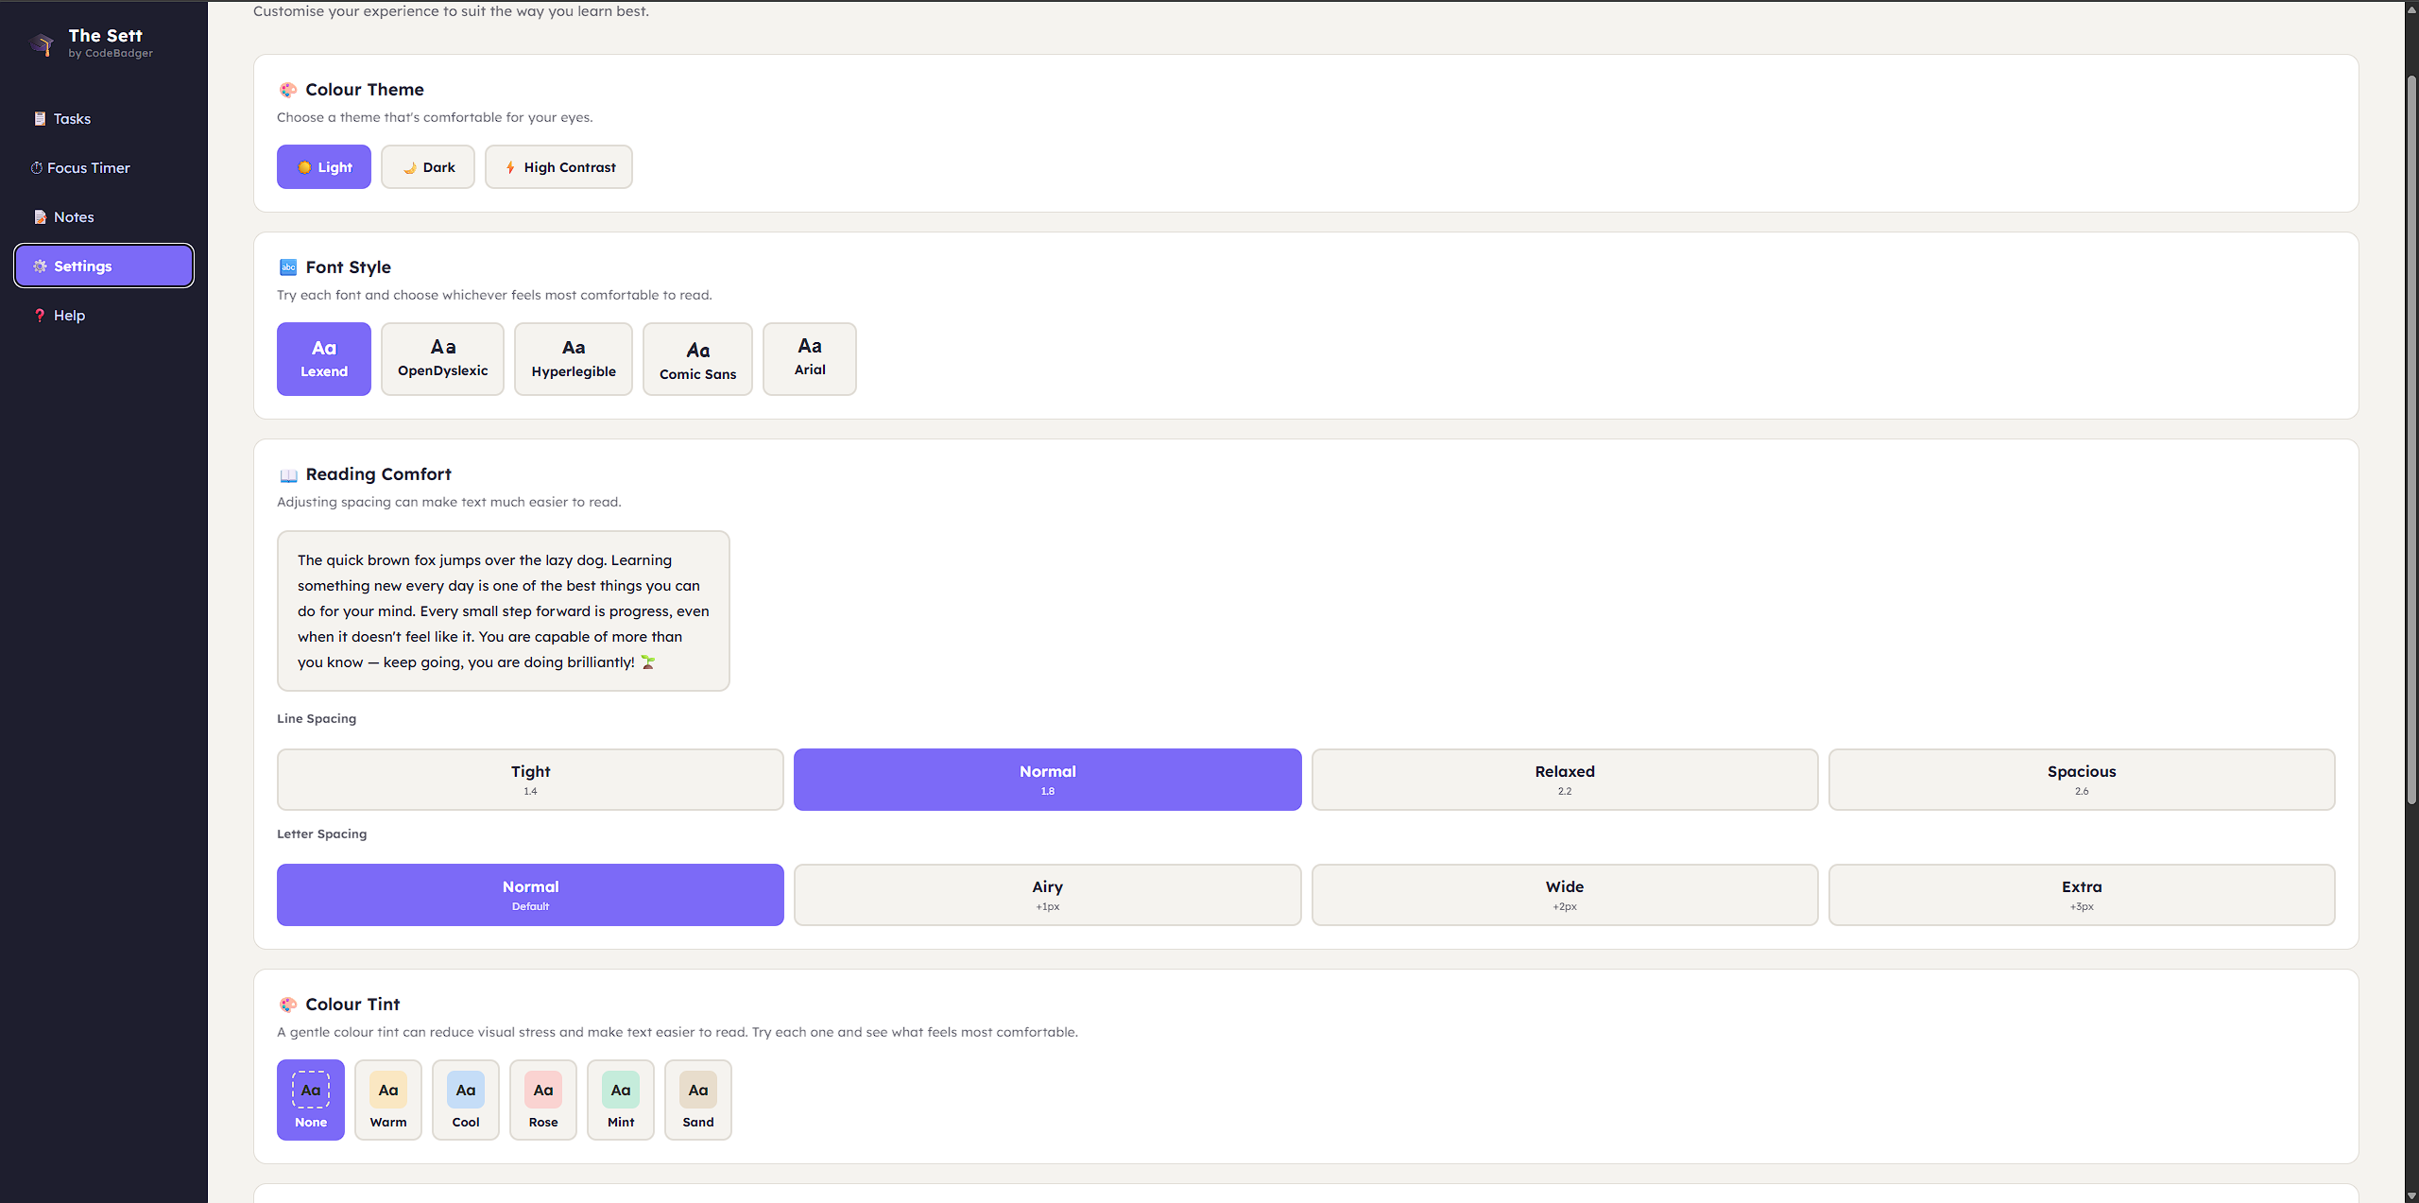Apply the Cool colour tint

pyautogui.click(x=466, y=1100)
